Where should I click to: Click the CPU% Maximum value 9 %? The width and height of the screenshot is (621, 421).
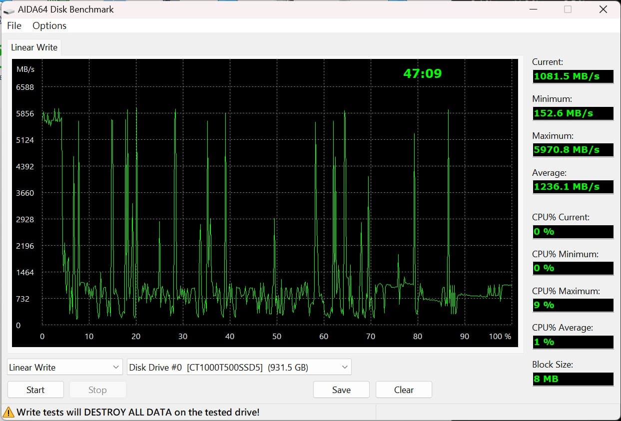pos(573,305)
